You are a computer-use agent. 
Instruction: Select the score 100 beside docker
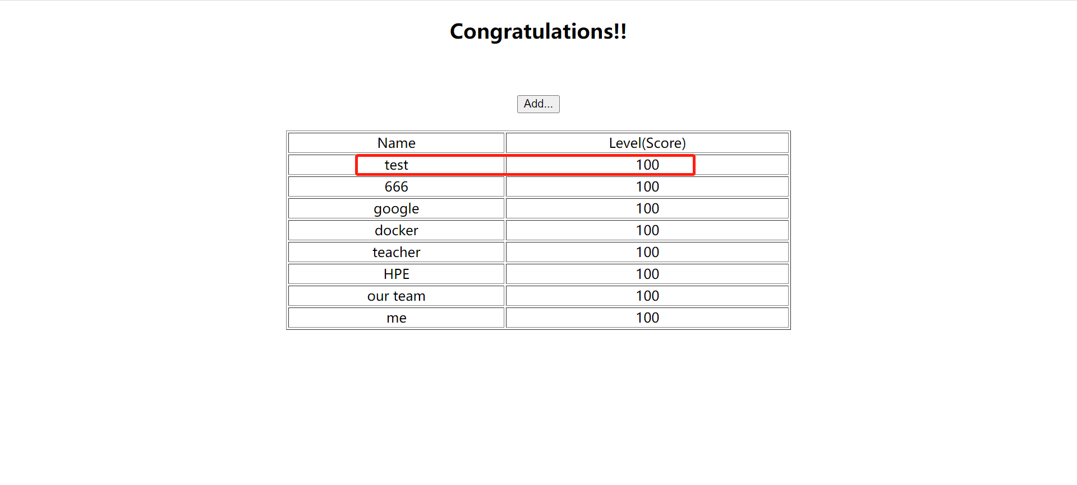[647, 230]
